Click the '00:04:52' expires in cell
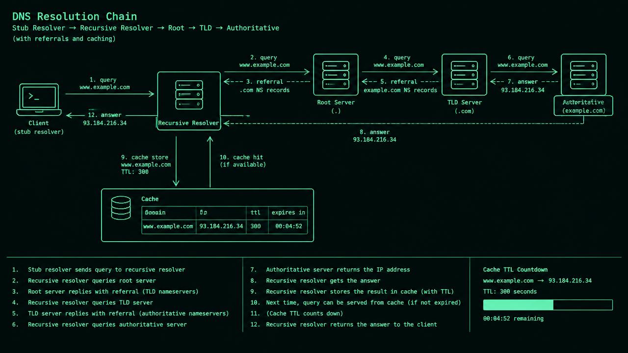This screenshot has height=353, width=628. (x=288, y=227)
